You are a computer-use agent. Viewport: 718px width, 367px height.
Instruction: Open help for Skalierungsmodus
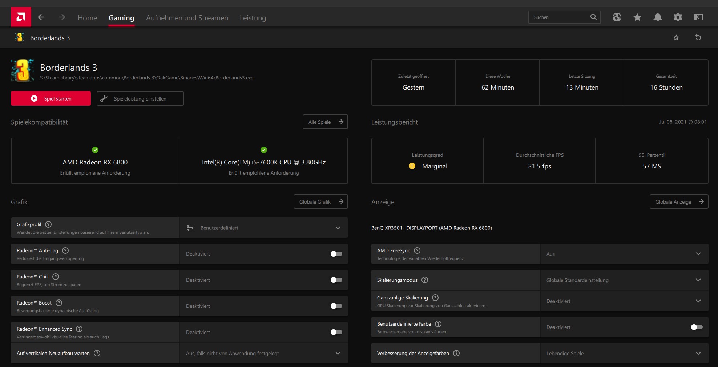click(x=425, y=280)
